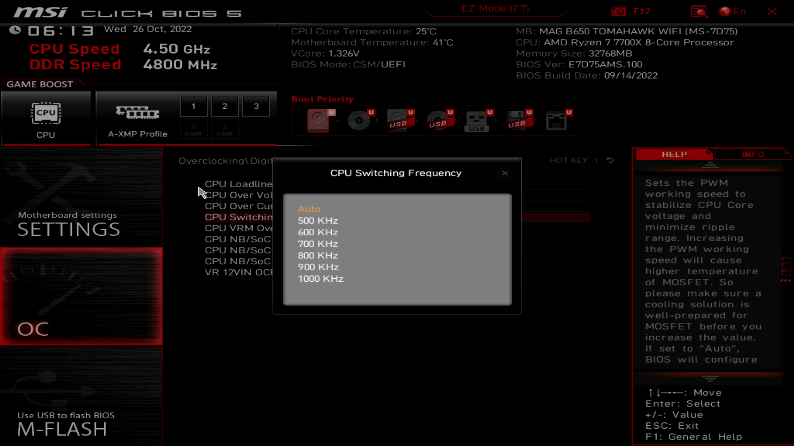Select Auto CPU Switching Frequency option
Screen dimensions: 794x446
pyautogui.click(x=309, y=209)
